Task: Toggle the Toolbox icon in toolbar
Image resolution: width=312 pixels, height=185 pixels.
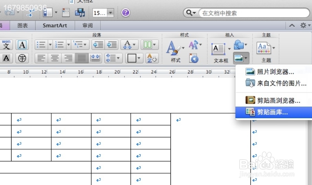Action: coord(66,13)
